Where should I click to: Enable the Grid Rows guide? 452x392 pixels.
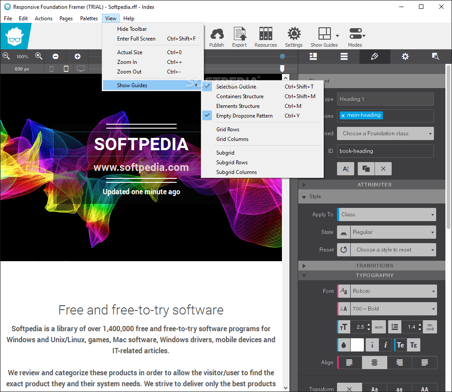tap(228, 129)
